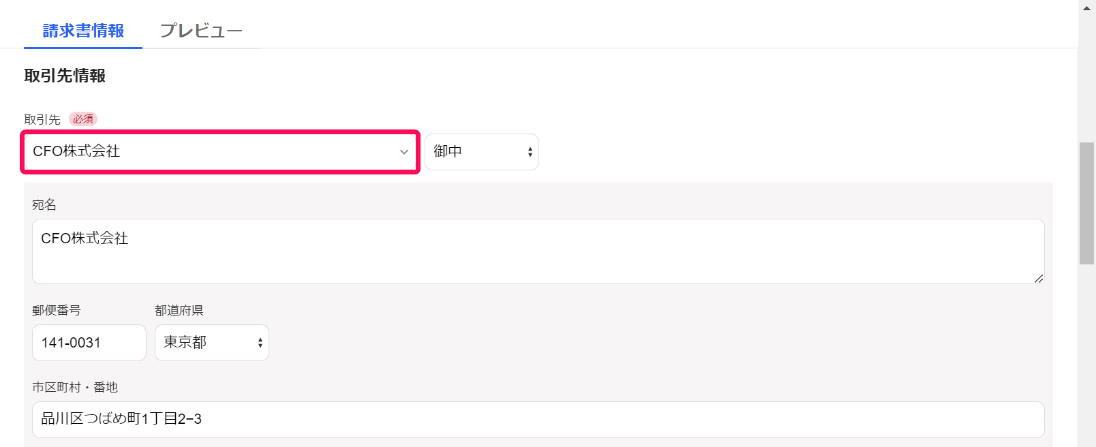The height and width of the screenshot is (447, 1096).
Task: Open the 取引先 dropdown showing CFO株式会社
Action: (x=211, y=151)
